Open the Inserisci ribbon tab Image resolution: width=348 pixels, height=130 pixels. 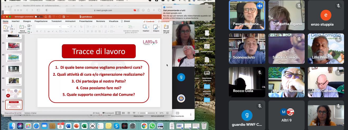[x=16, y=21]
